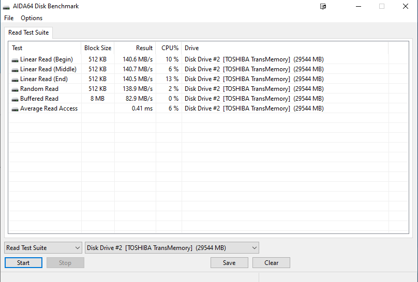
Task: Sort by the Block Size column header
Action: pyautogui.click(x=98, y=48)
